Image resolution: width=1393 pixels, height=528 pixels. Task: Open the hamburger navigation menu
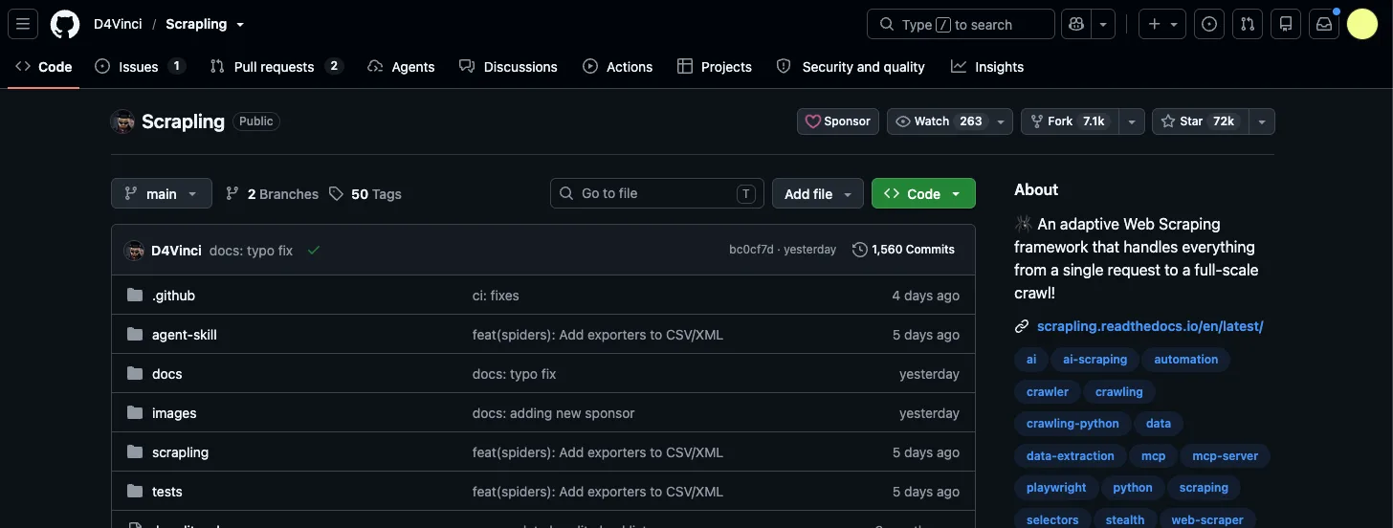pos(23,24)
